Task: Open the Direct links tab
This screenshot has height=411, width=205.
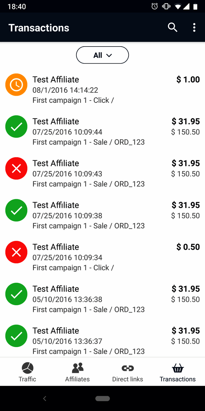Action: point(128,372)
